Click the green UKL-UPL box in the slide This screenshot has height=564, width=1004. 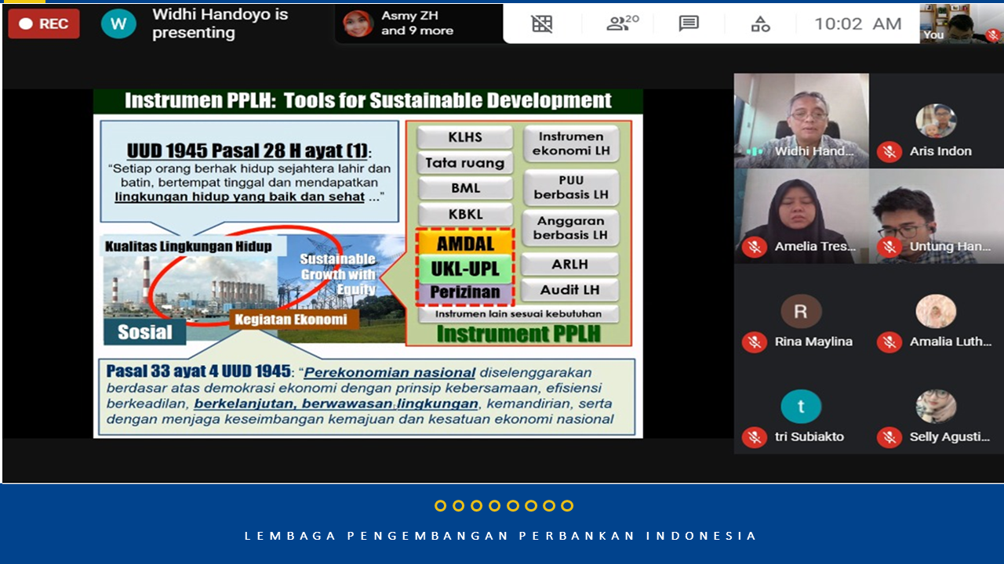pyautogui.click(x=465, y=269)
